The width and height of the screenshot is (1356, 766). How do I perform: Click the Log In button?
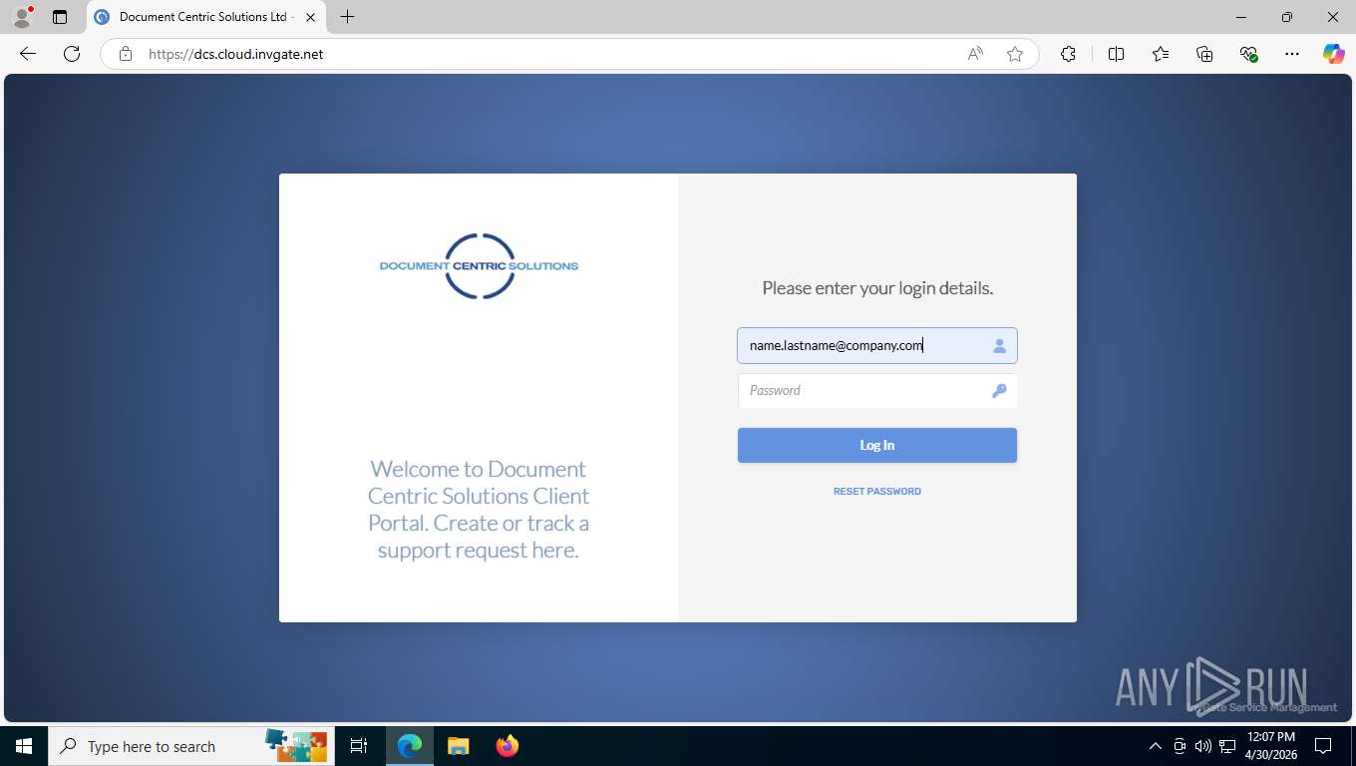(877, 446)
